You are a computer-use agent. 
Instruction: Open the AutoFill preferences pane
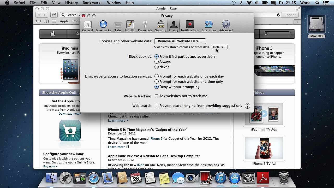point(130,26)
